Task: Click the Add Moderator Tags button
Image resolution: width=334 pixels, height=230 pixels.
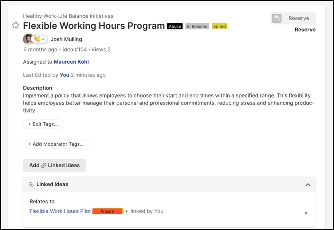Action: coord(56,144)
